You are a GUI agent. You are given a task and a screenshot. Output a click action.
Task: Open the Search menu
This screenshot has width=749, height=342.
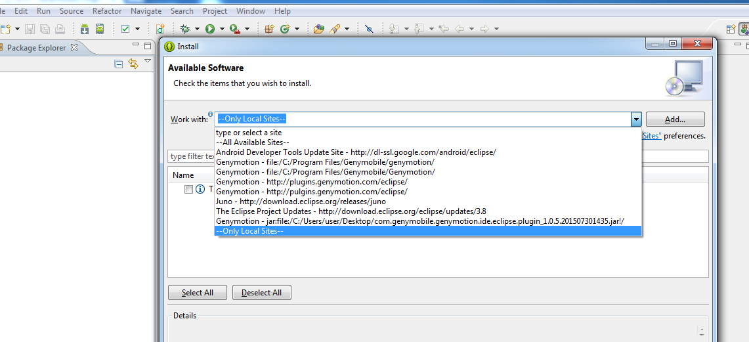click(x=182, y=11)
